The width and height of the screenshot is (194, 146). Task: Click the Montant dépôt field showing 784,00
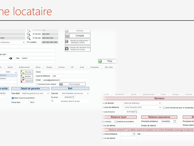point(29,102)
